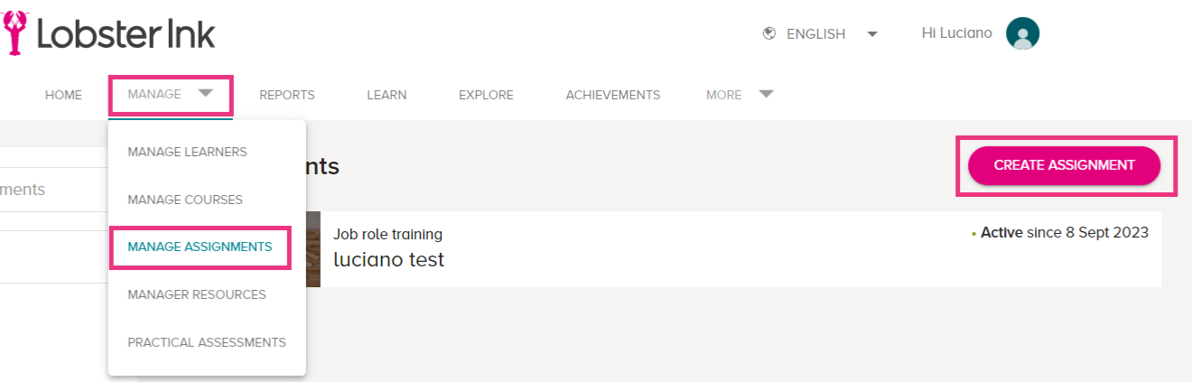Screen dimensions: 1192x382
Task: Open the user profile avatar
Action: pyautogui.click(x=1022, y=34)
